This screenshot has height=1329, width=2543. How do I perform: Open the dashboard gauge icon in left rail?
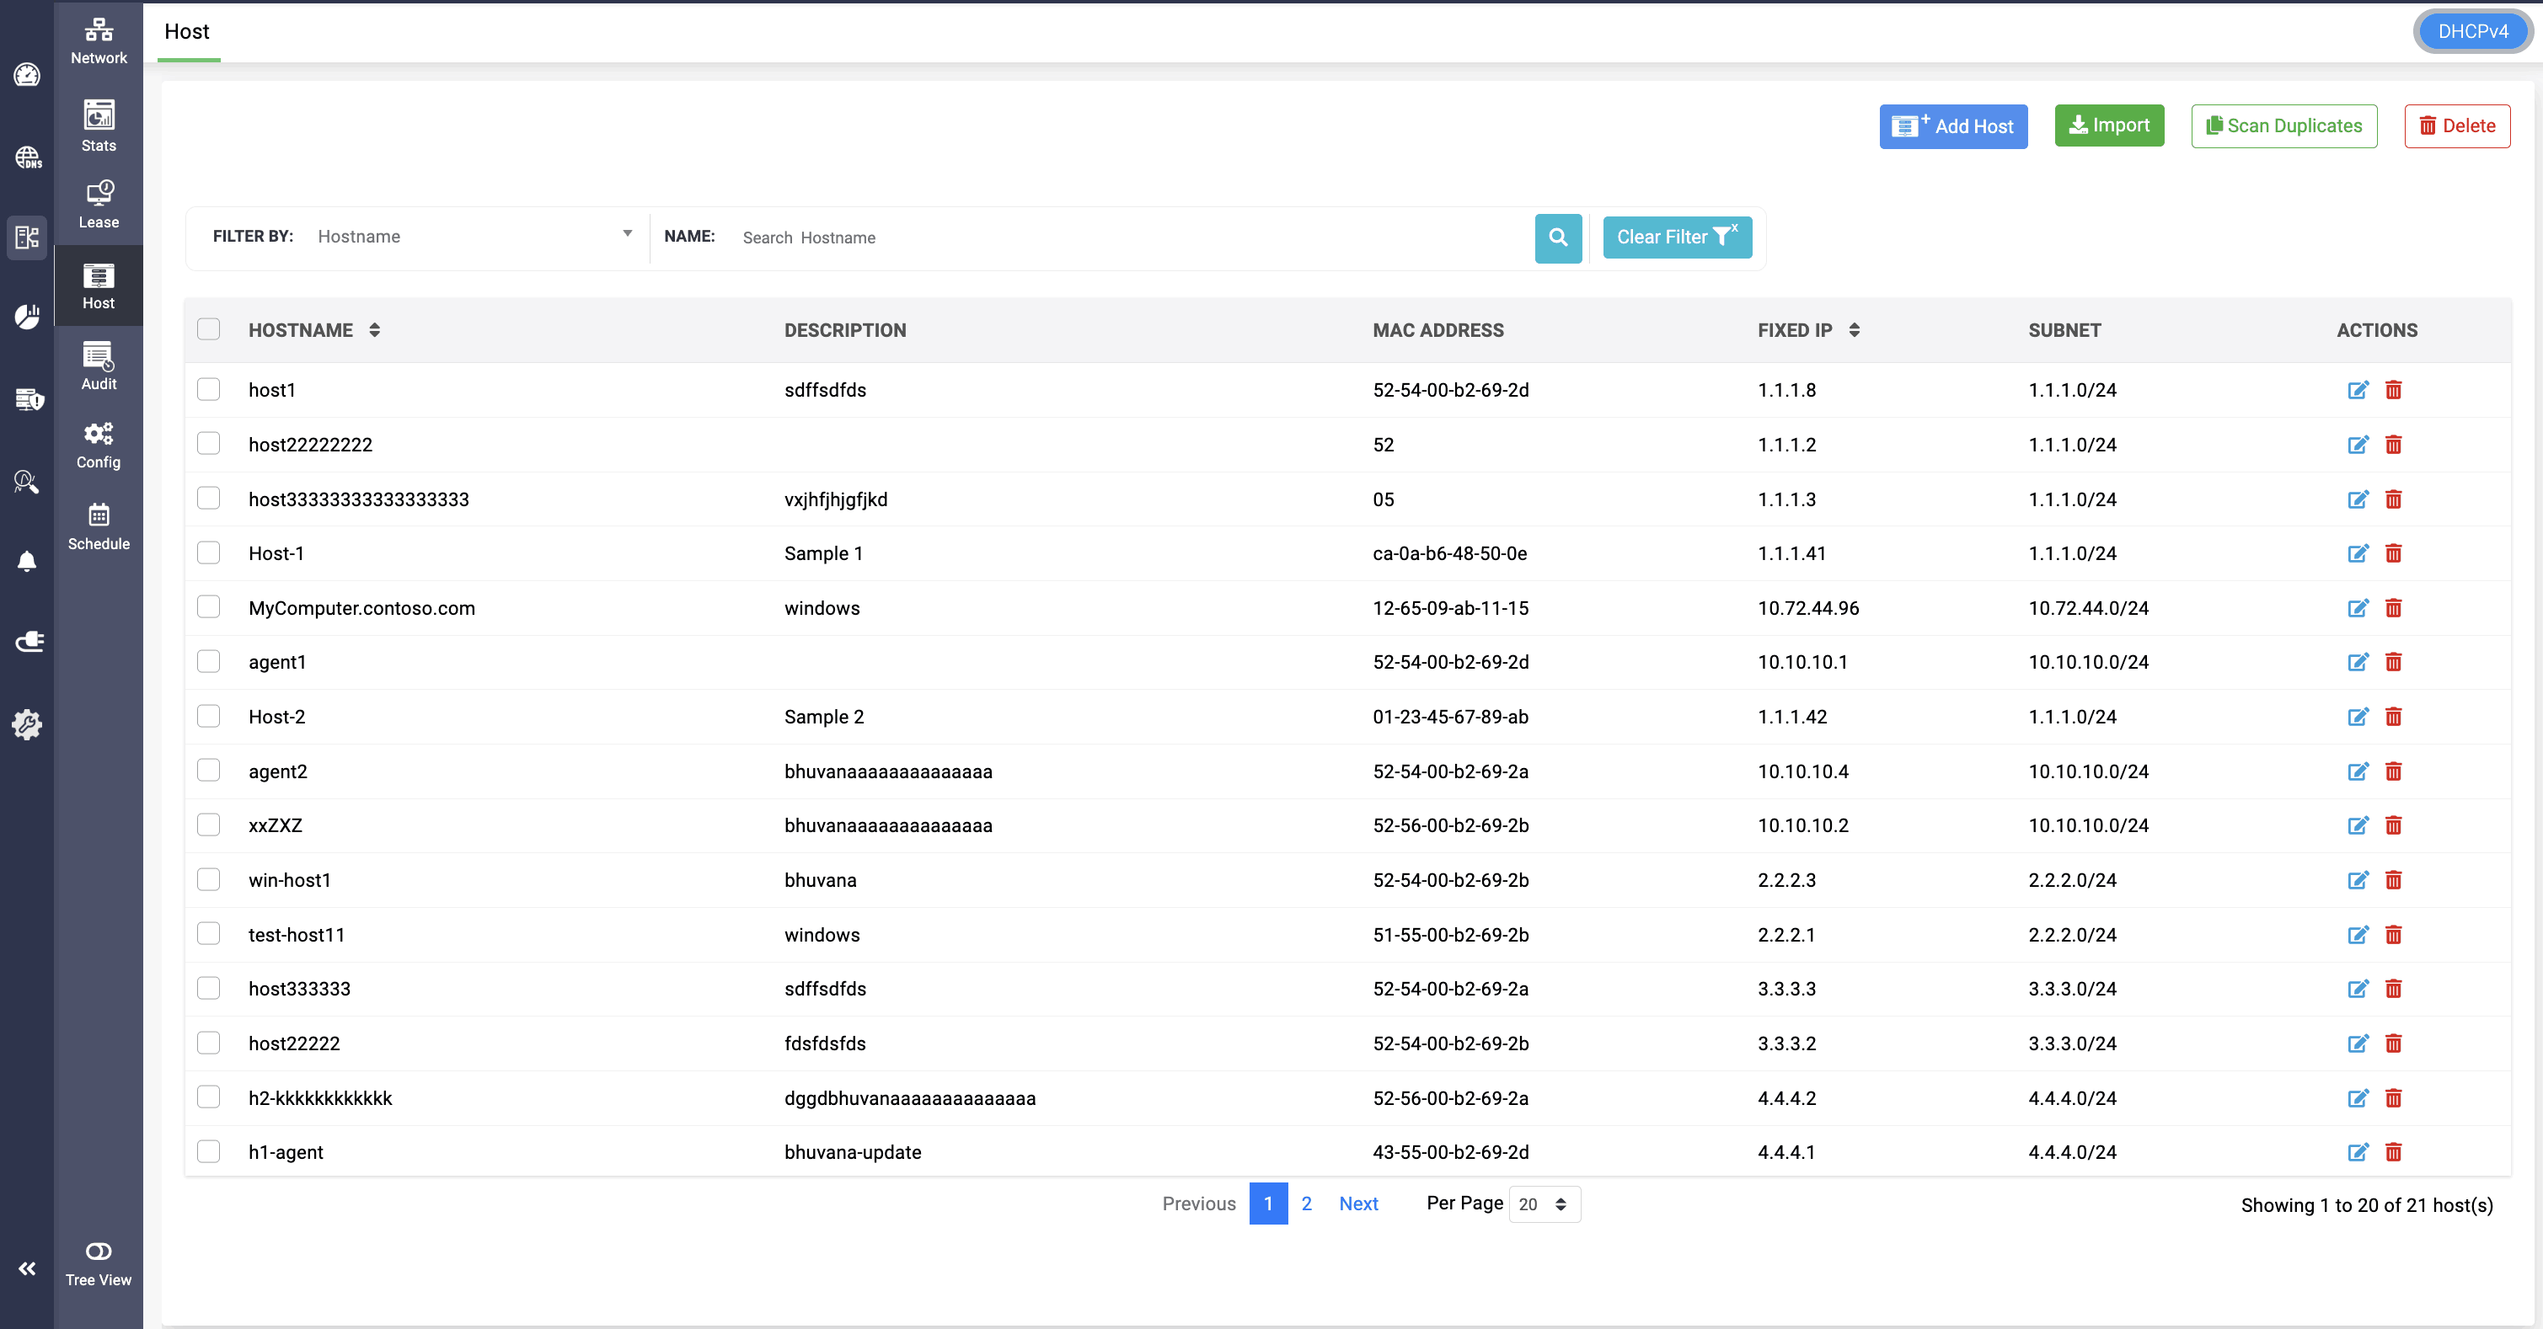[x=27, y=75]
